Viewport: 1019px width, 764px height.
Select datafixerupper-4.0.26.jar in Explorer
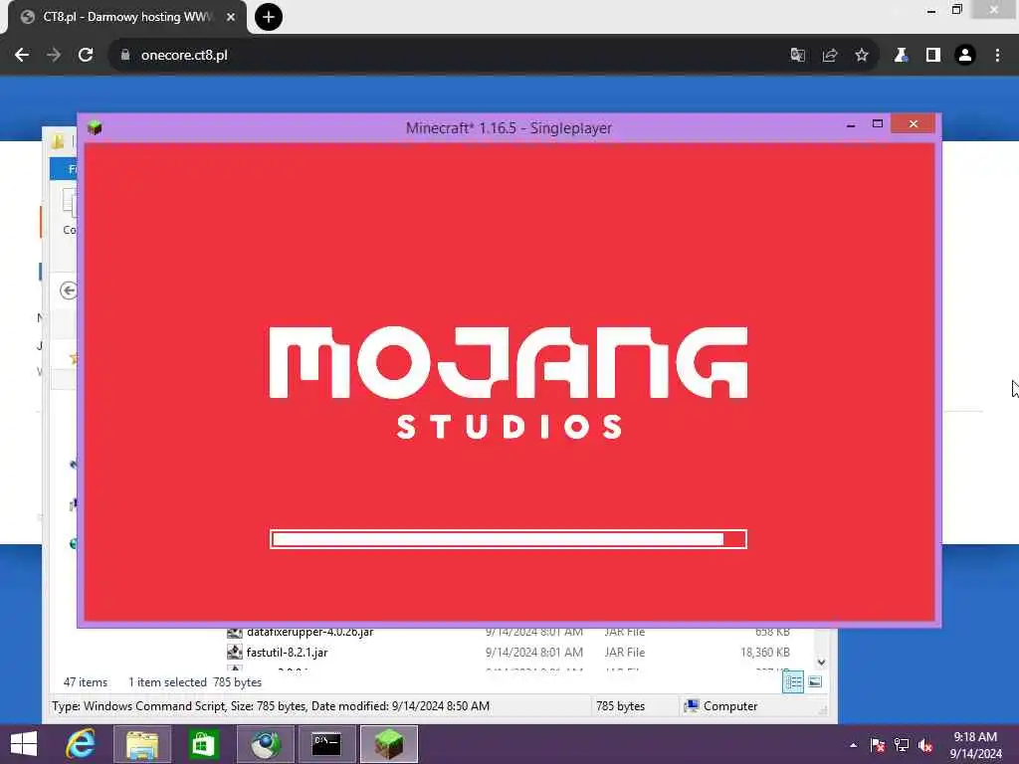tap(310, 632)
